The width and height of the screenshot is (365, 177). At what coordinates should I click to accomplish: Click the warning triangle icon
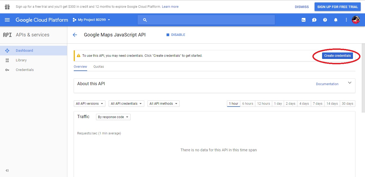point(79,56)
